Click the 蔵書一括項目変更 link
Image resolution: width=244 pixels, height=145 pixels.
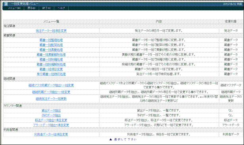click(x=51, y=69)
